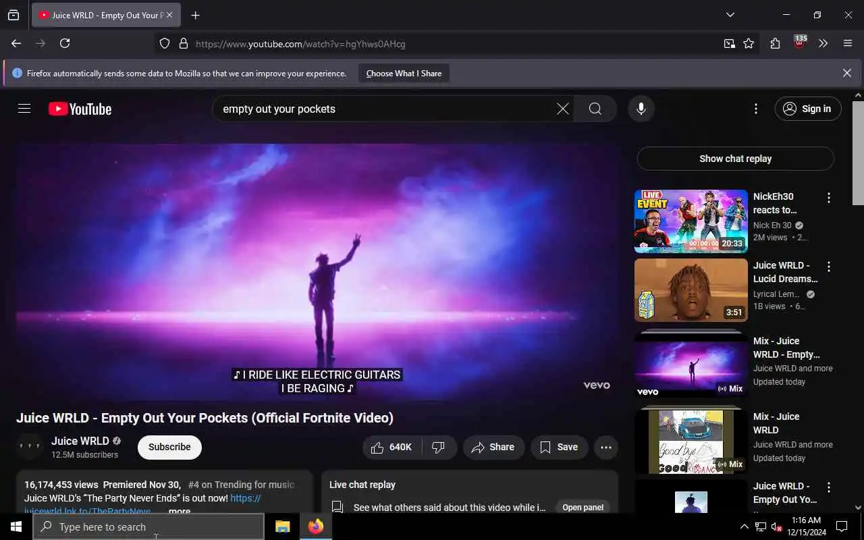Screen dimensions: 864x540
Task: Go back with browser back arrow
Action: coord(16,43)
